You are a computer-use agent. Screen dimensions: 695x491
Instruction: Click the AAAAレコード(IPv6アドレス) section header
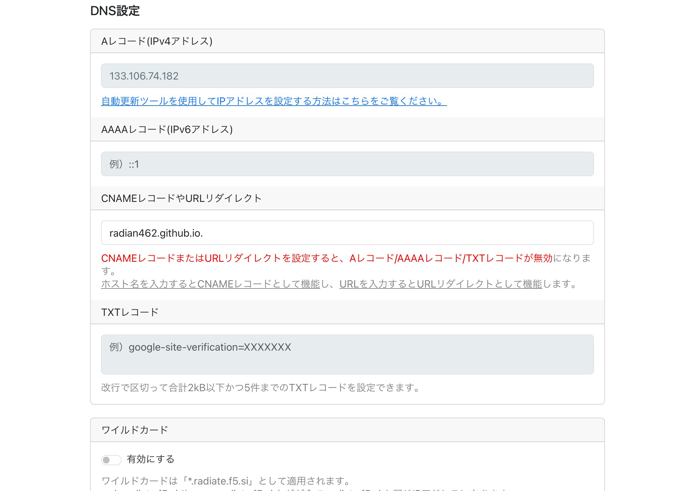(x=168, y=129)
